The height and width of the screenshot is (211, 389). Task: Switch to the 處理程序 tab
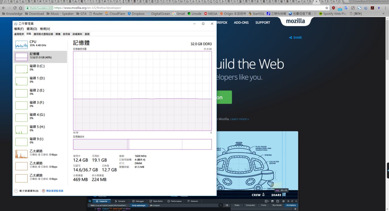click(19, 34)
